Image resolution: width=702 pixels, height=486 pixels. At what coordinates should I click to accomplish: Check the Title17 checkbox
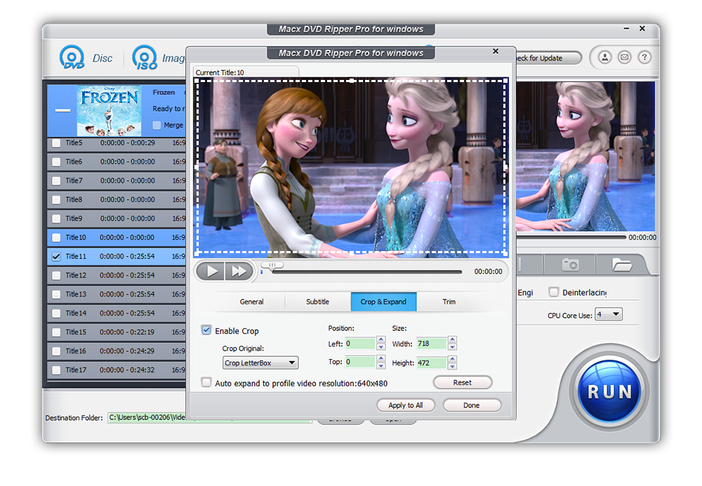[56, 370]
